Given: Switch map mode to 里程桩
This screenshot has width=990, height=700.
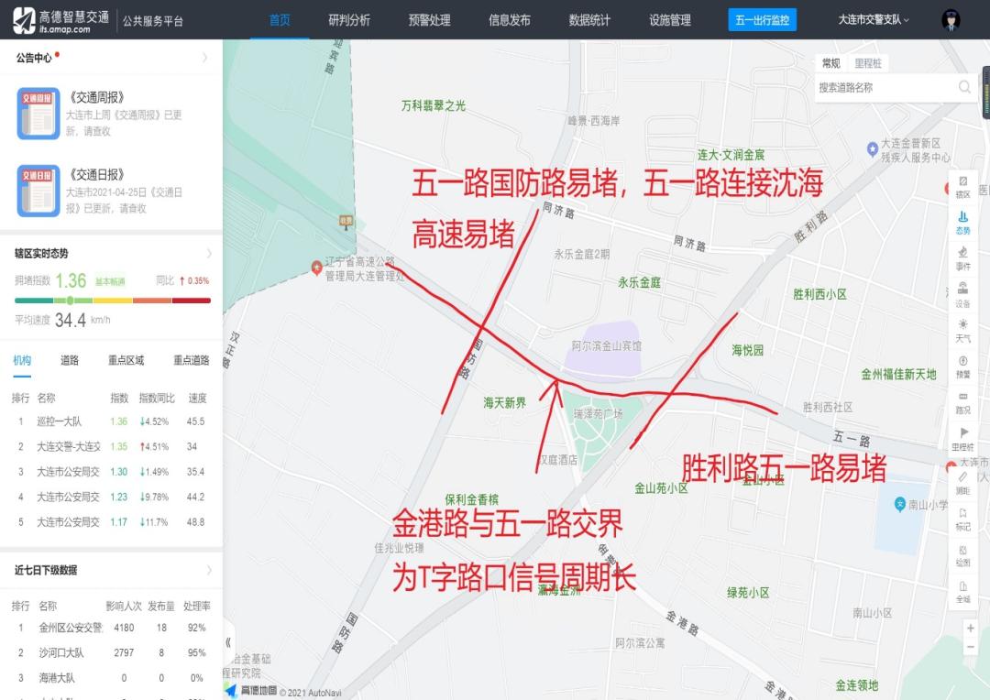Looking at the screenshot, I should [867, 63].
